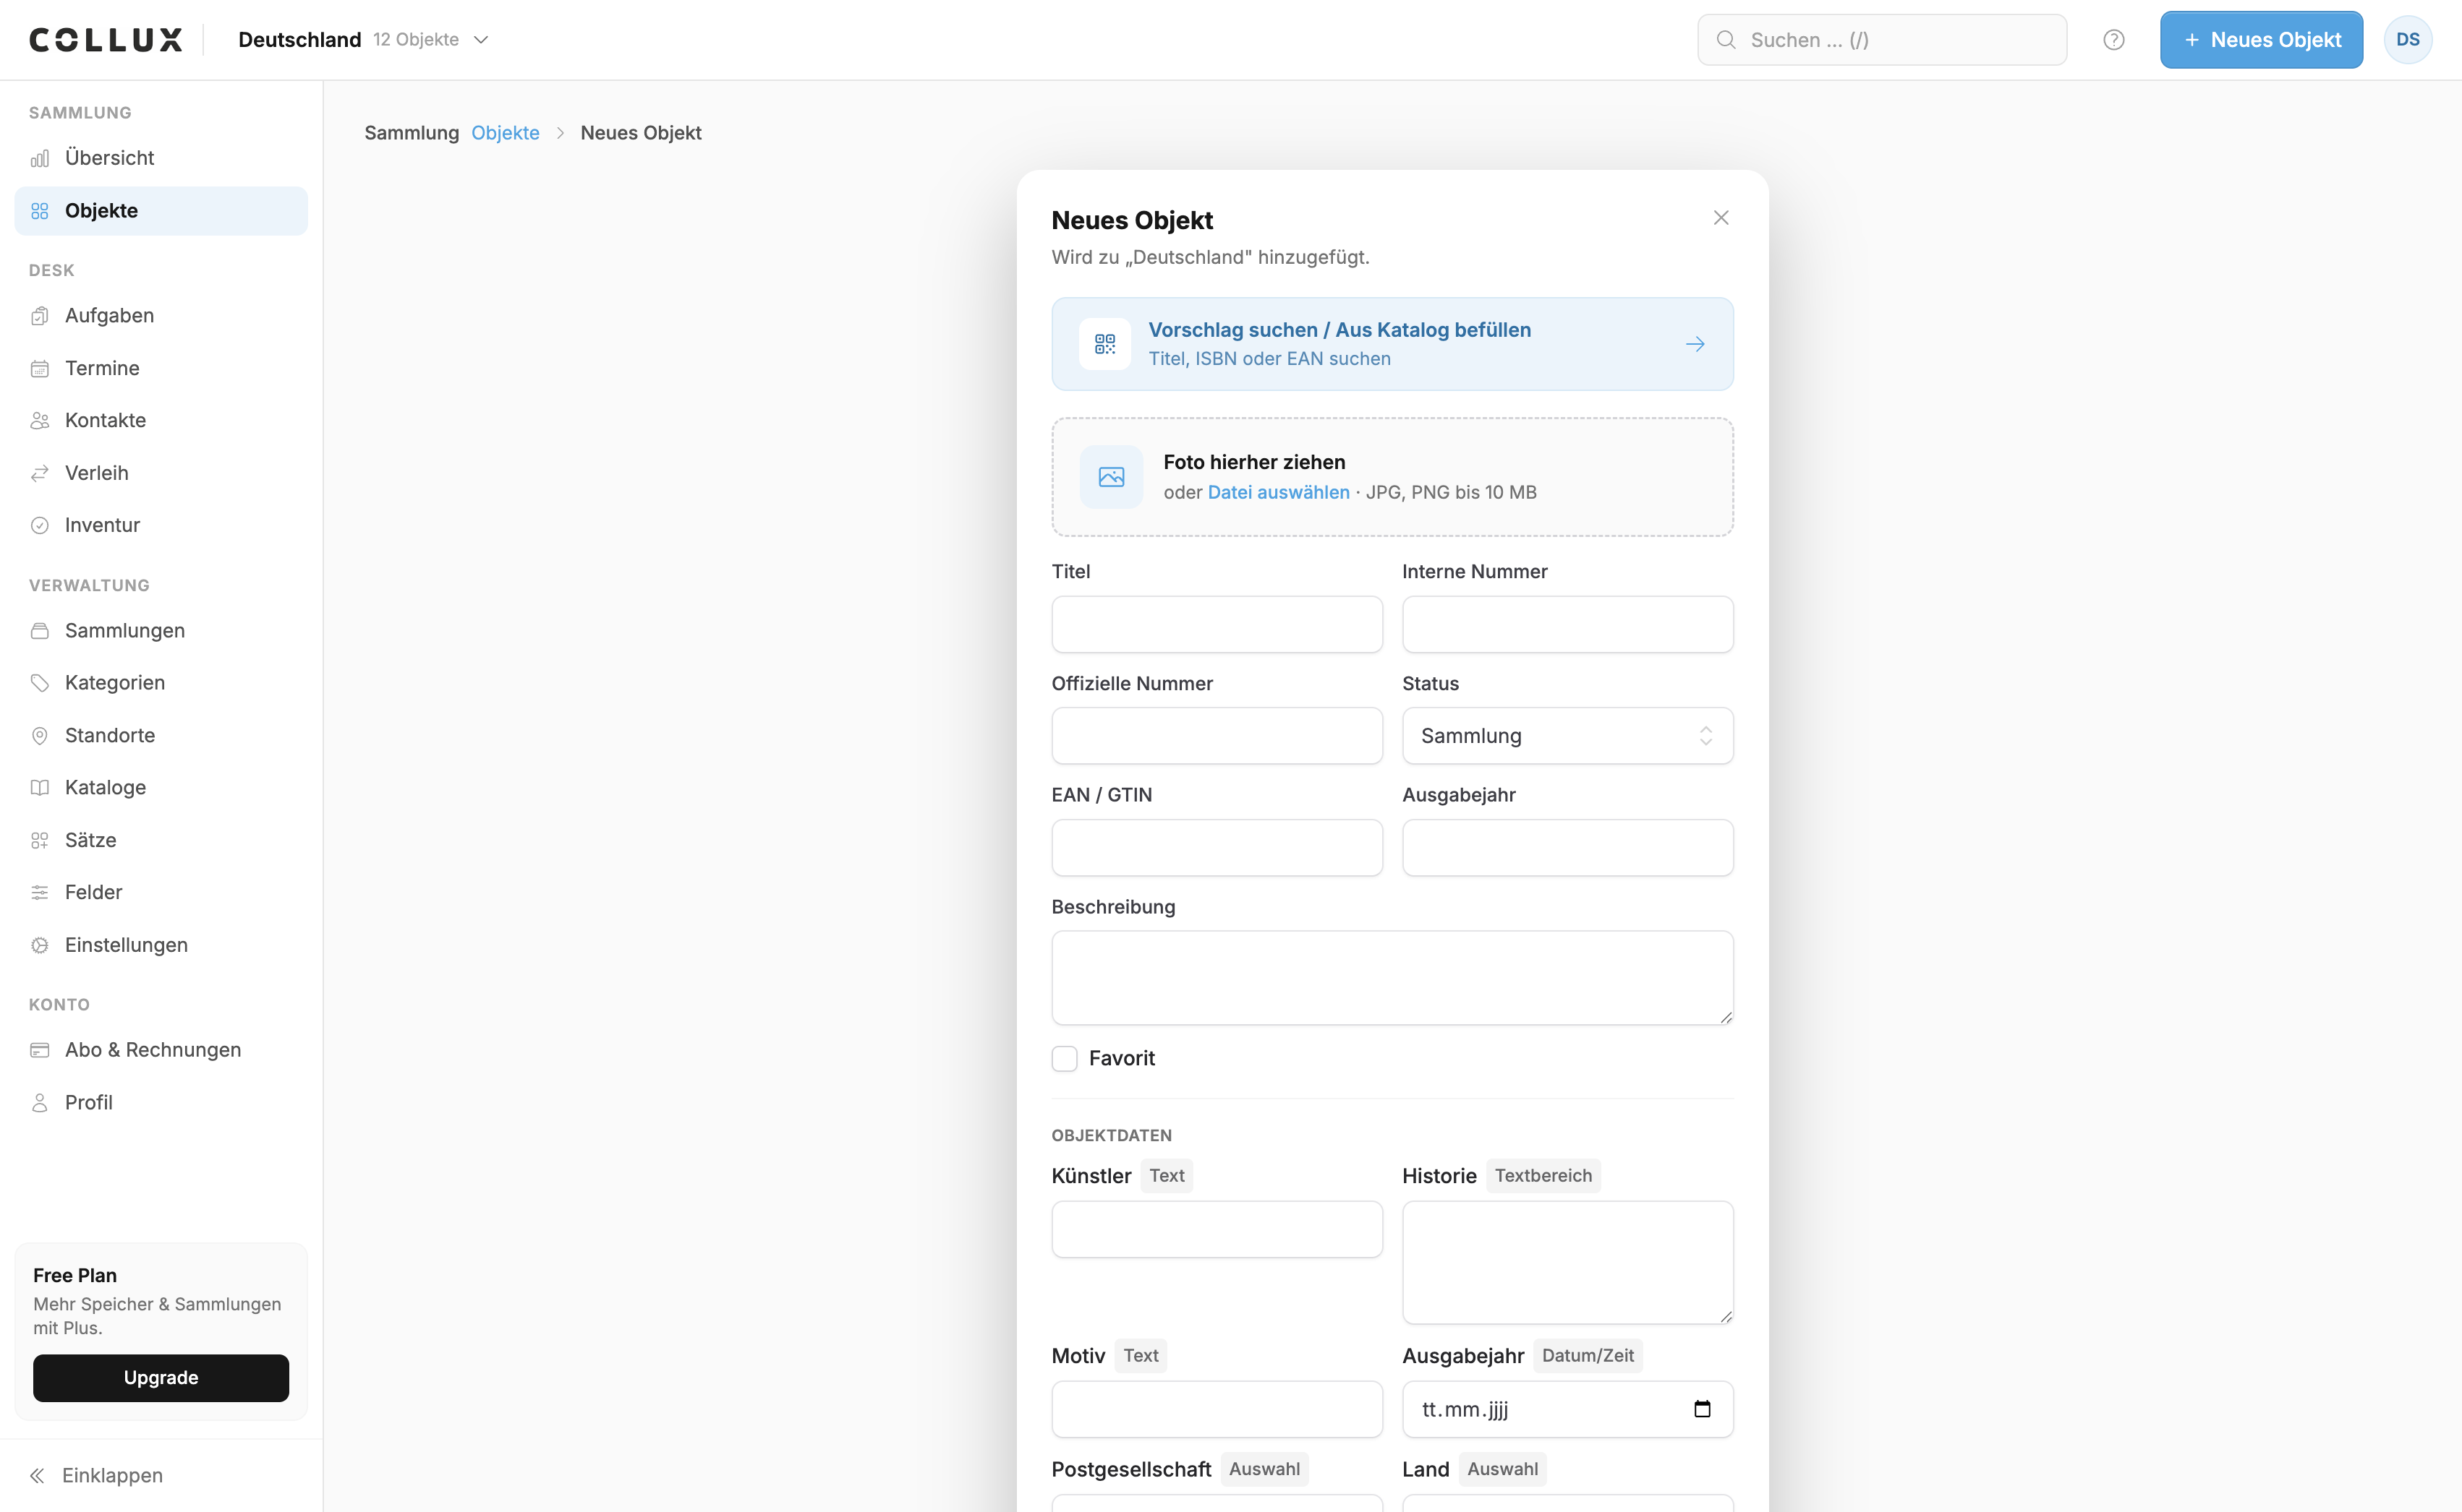
Task: Open Einstellungen in the sidebar
Action: [161, 945]
